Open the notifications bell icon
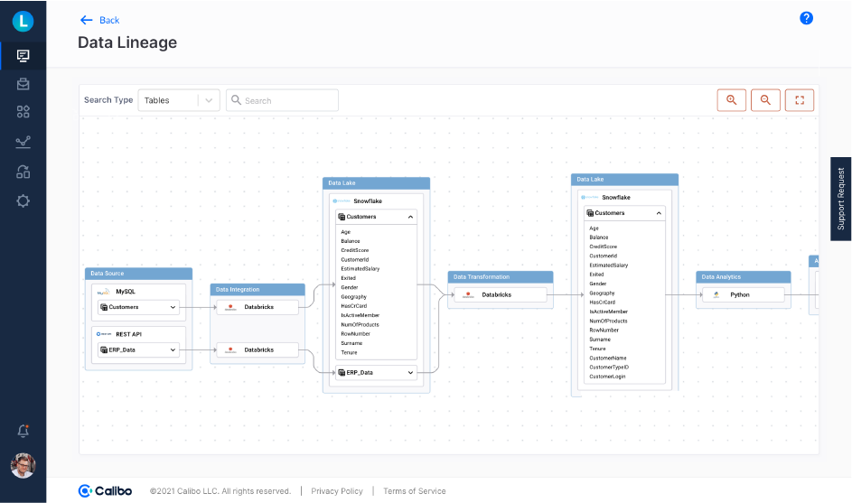The image size is (852, 503). pos(23,431)
